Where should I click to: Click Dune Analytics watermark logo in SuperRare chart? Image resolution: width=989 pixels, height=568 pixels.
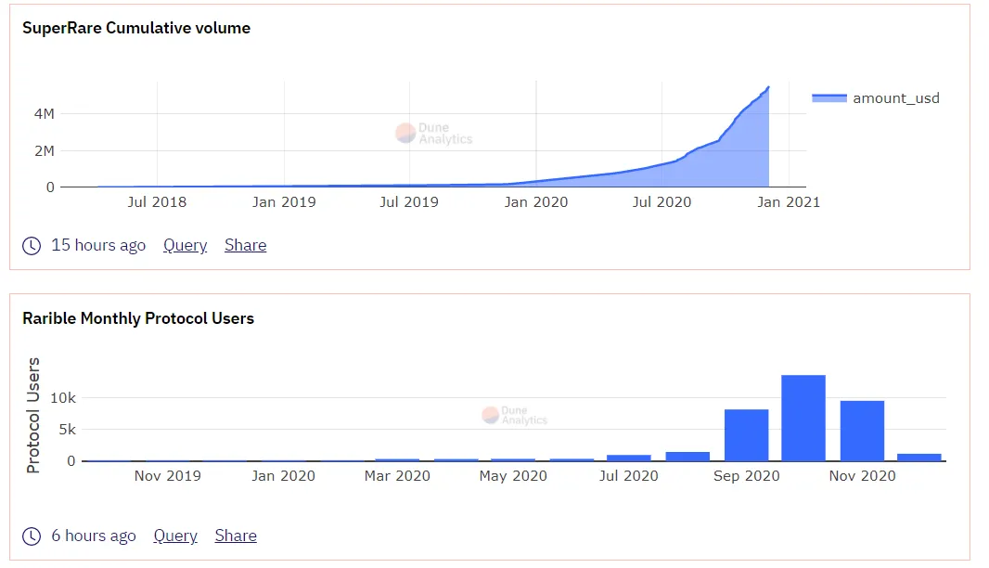(405, 134)
